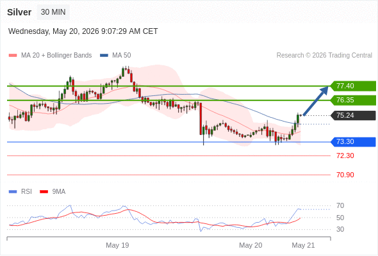This screenshot has width=378, height=256.
Task: Click the RSI 70 axis label
Action: click(x=340, y=205)
